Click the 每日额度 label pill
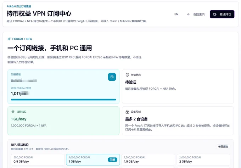 [x=223, y=146]
